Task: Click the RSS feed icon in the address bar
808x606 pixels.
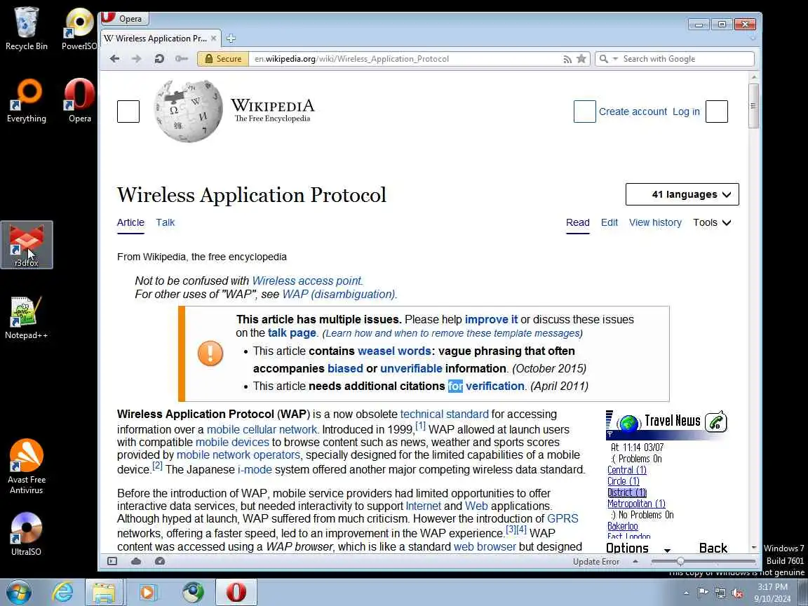Action: pyautogui.click(x=567, y=59)
